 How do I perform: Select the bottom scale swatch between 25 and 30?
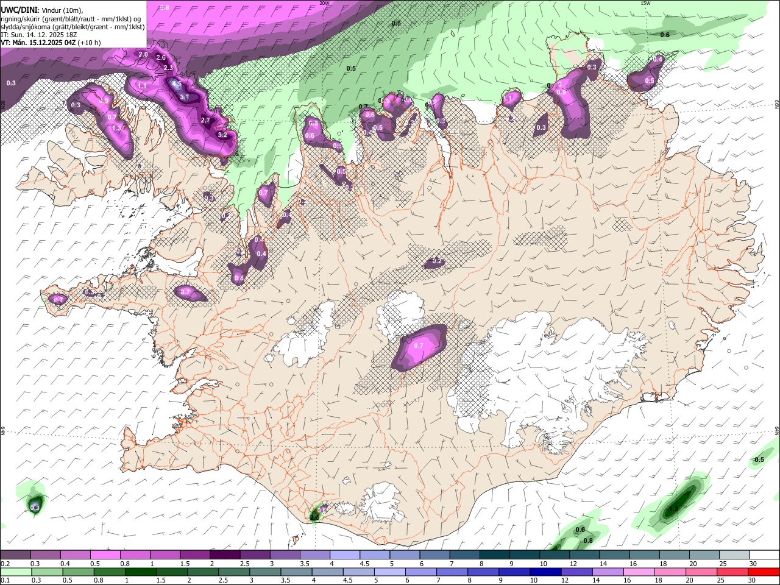pyautogui.click(x=733, y=572)
